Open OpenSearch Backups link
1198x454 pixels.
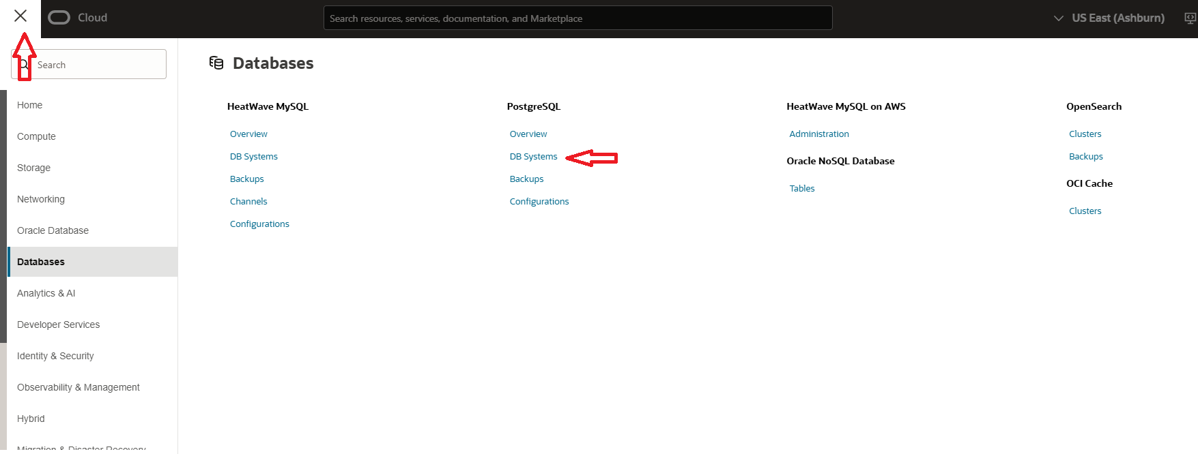tap(1085, 157)
